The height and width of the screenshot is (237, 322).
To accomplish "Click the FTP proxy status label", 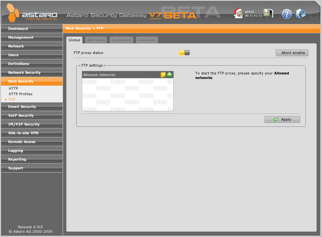I will point(88,53).
